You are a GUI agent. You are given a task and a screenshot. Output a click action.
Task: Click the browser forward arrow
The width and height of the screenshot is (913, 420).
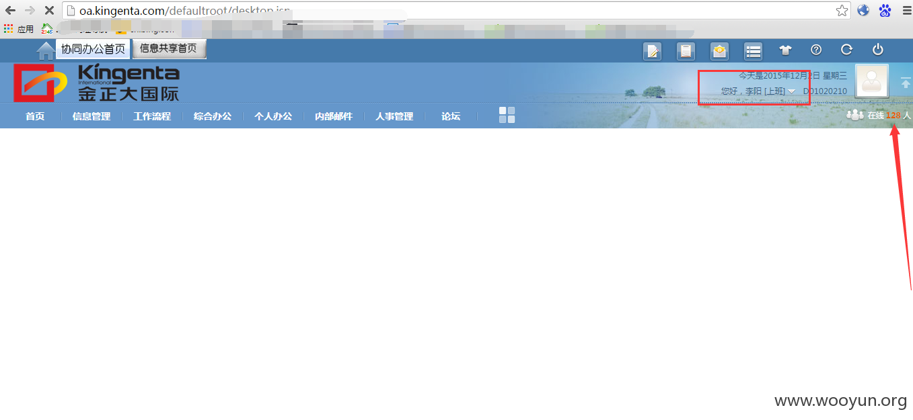pos(30,11)
